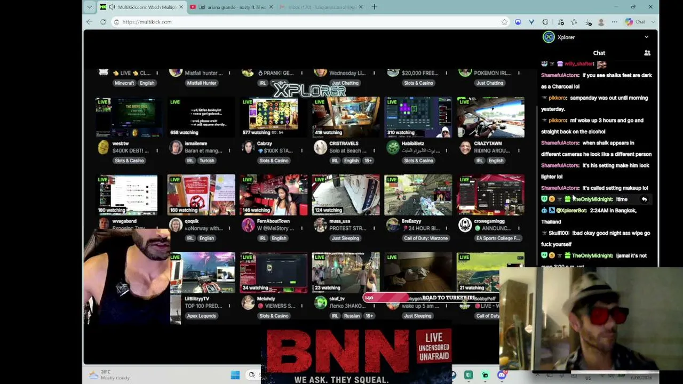683x384 pixels.
Task: Show chat users list icon
Action: (647, 53)
